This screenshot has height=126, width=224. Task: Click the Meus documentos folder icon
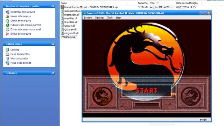pyautogui.click(x=7, y=54)
